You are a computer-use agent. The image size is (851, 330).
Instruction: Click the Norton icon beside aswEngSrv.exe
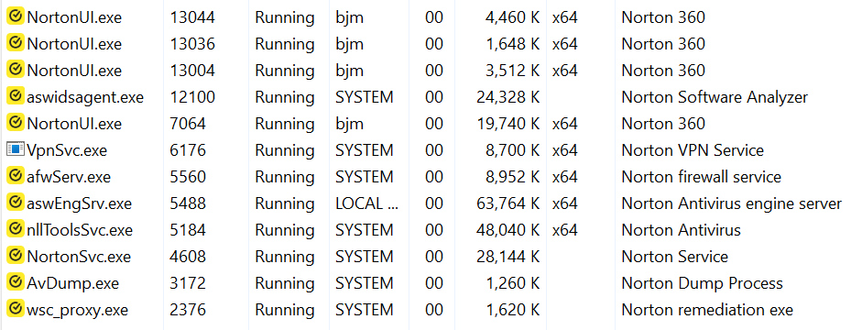[16, 203]
